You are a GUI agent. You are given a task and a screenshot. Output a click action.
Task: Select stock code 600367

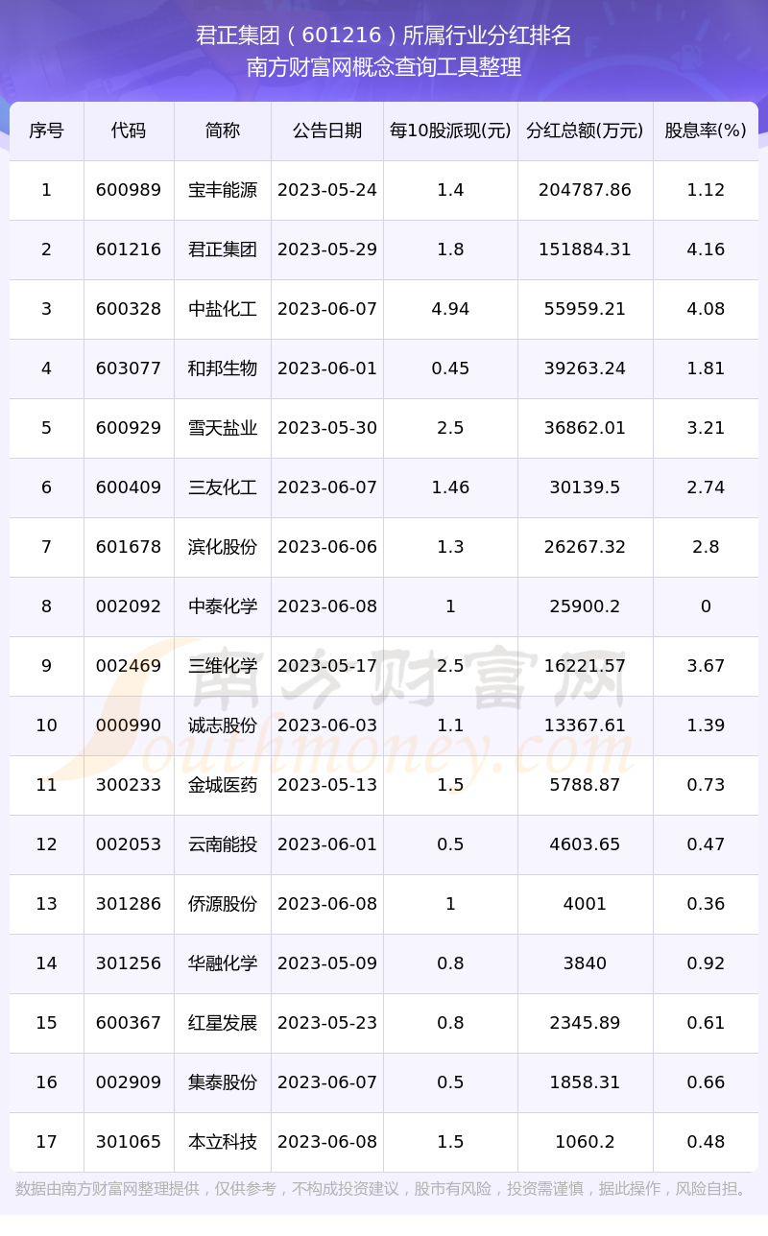(129, 1023)
